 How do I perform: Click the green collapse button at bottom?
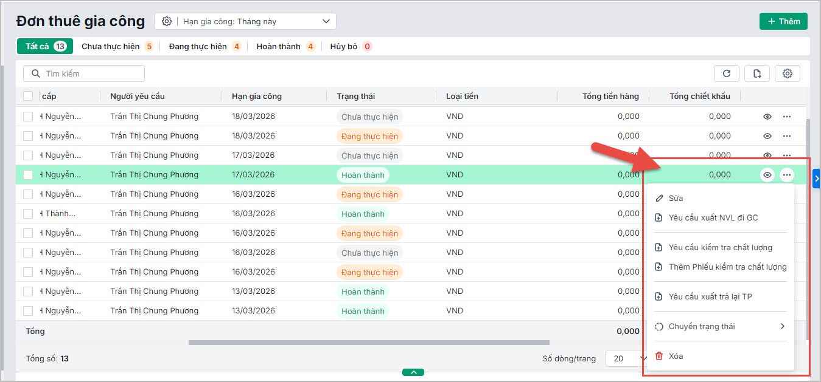413,372
